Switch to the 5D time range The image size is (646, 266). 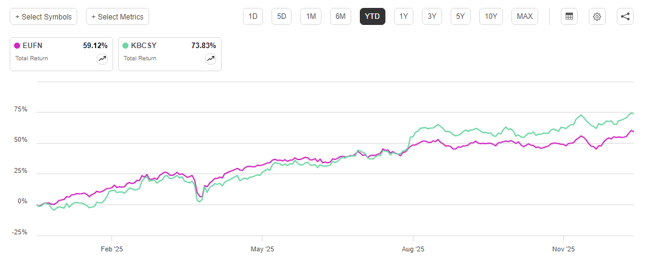(282, 16)
